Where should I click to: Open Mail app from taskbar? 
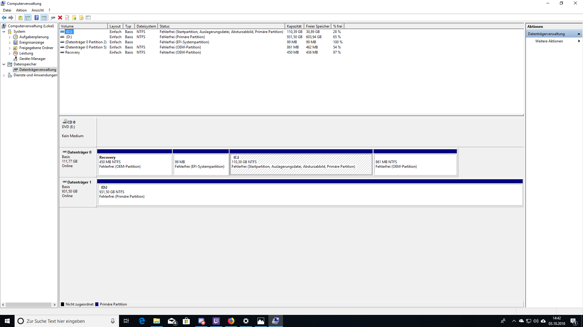click(x=172, y=321)
